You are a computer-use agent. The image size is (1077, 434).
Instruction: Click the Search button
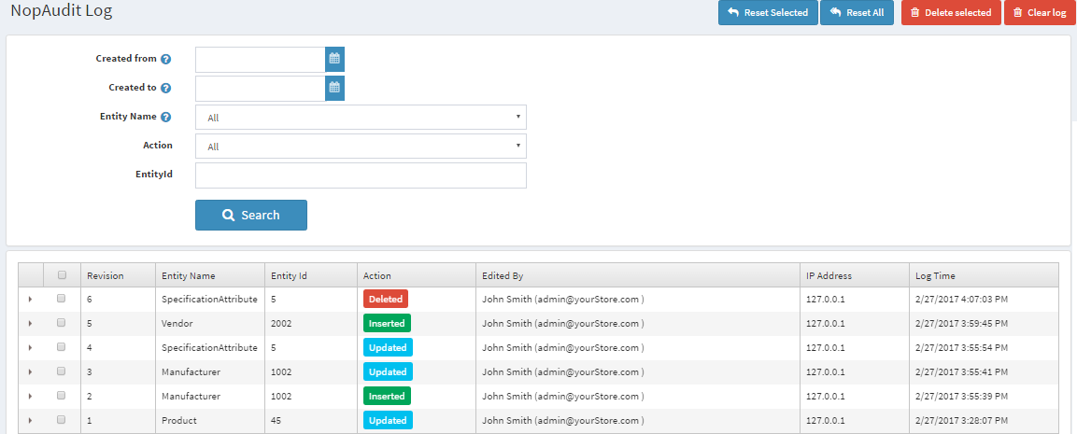click(x=251, y=215)
